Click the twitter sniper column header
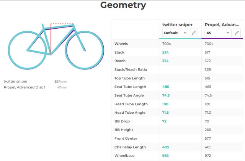 click(x=177, y=24)
